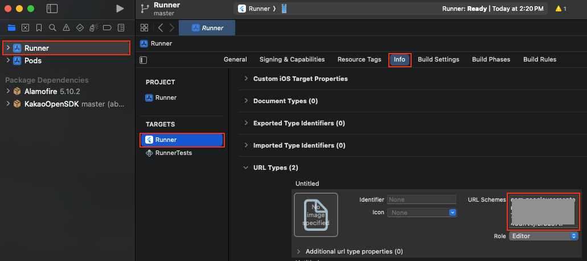Open the Bookmark navigator
587x261 pixels.
39,27
